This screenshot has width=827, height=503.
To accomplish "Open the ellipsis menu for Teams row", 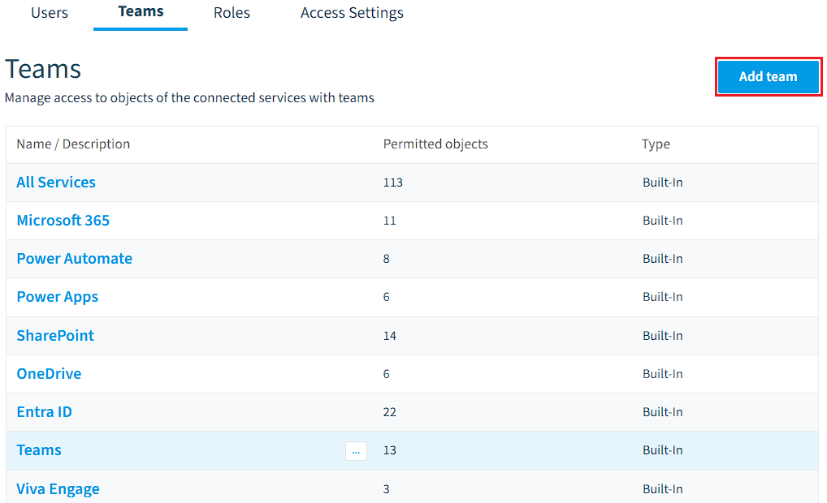I will [x=356, y=451].
